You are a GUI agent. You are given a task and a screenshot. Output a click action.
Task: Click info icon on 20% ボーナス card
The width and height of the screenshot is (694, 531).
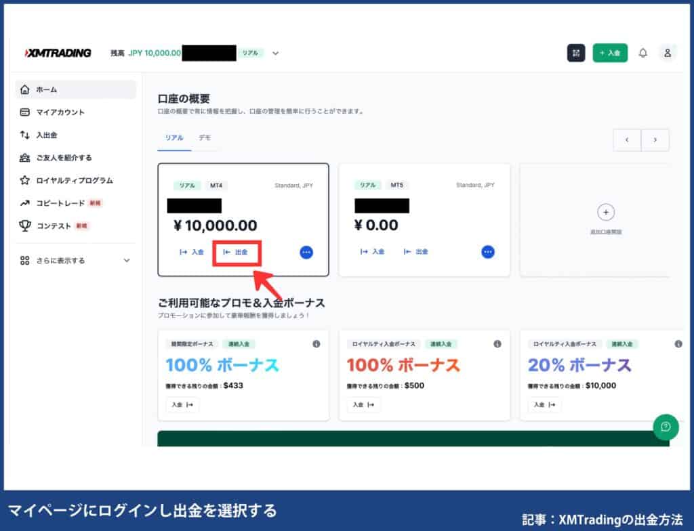click(x=678, y=344)
